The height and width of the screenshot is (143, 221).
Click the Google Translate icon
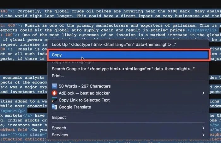(x=54, y=107)
